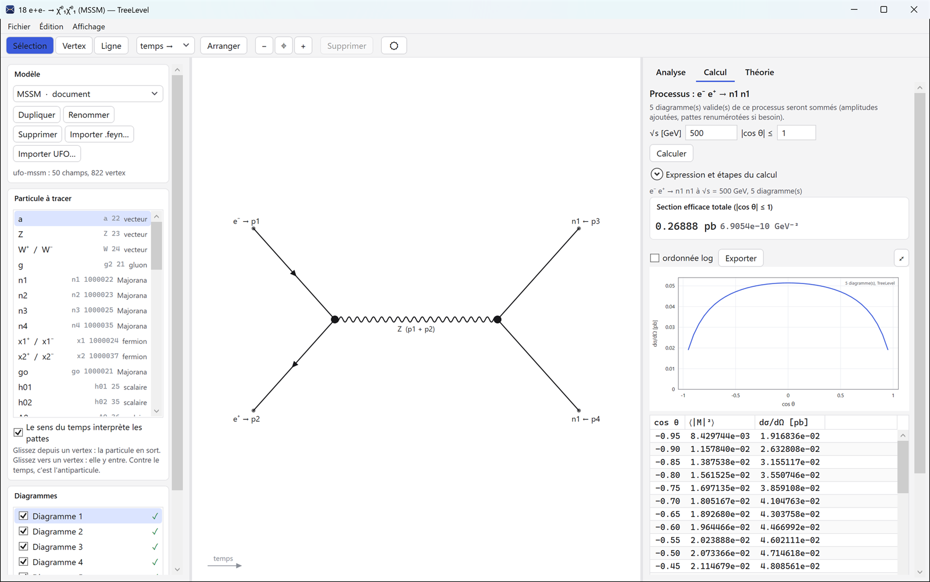Image resolution: width=930 pixels, height=582 pixels.
Task: Click the right panel vertical scrollbar thumb
Action: 920,283
